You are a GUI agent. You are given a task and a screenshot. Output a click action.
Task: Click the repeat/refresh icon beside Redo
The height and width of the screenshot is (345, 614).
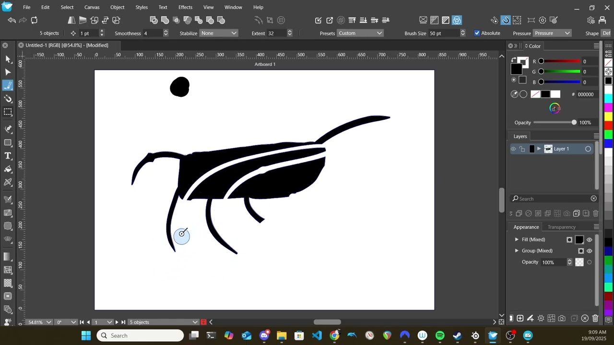click(x=34, y=20)
